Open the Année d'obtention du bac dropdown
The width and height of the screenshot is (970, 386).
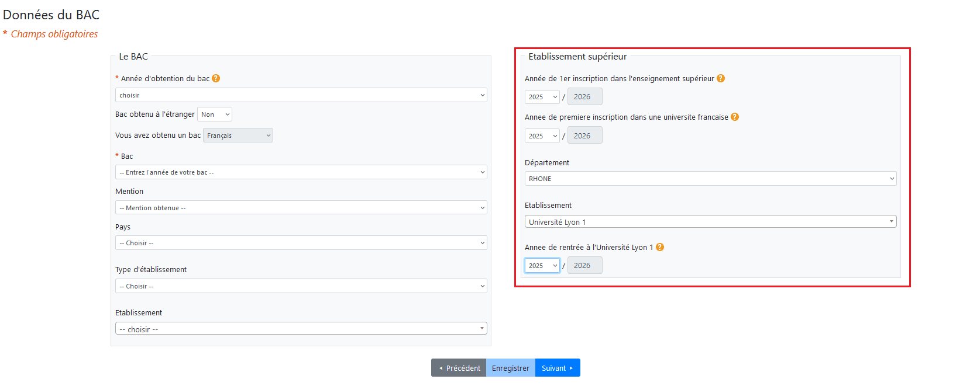pyautogui.click(x=301, y=95)
